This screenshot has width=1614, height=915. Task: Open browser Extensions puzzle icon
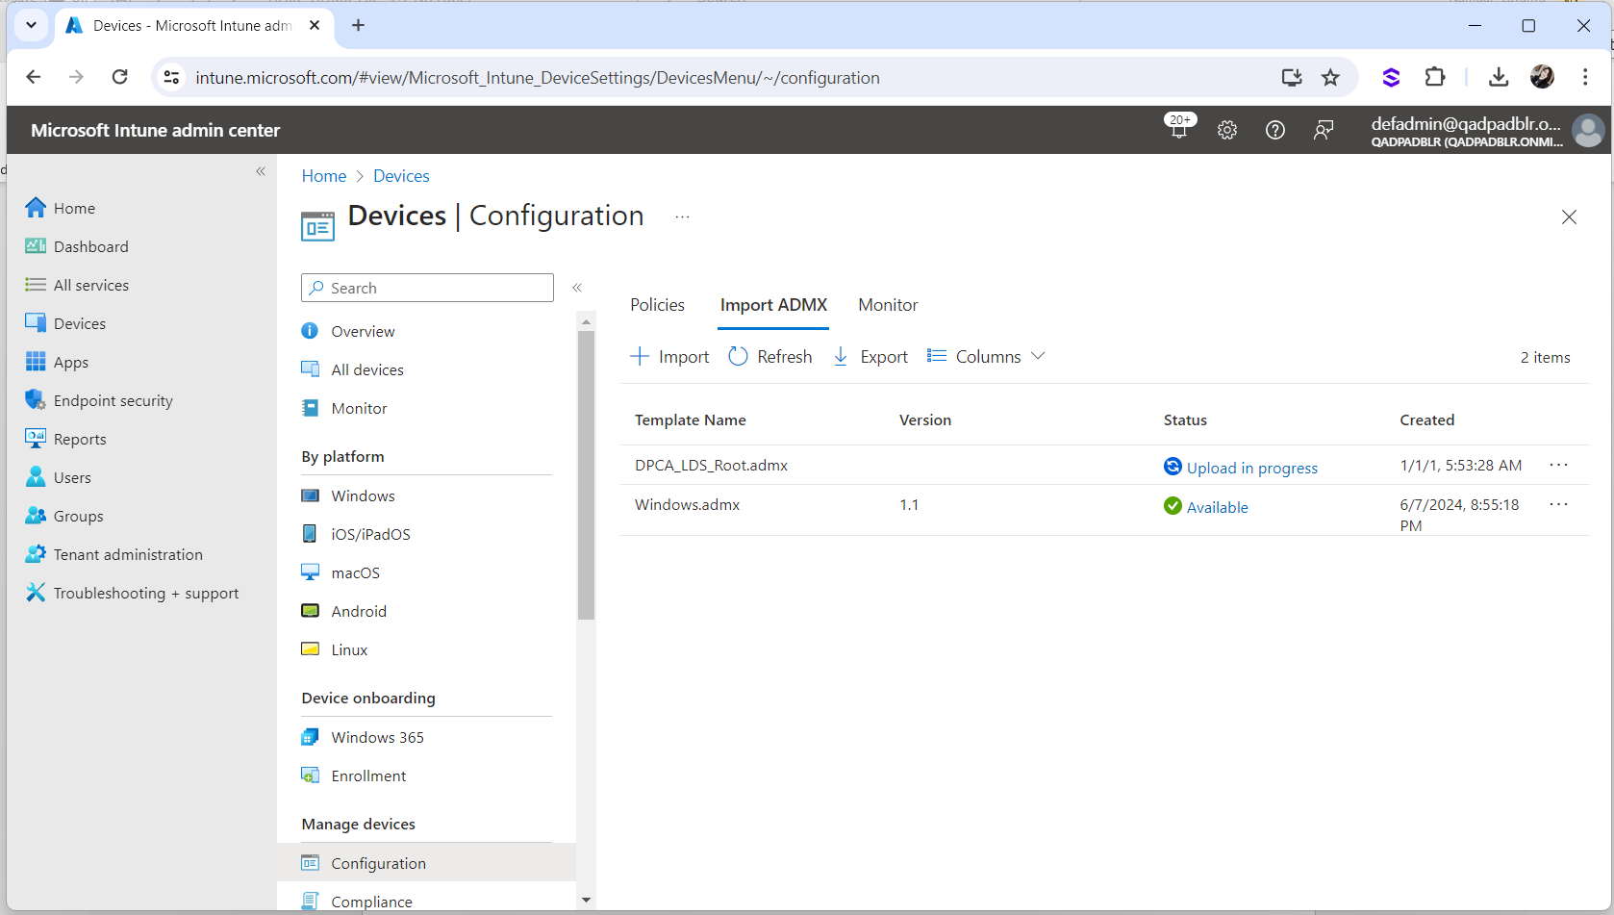point(1435,77)
